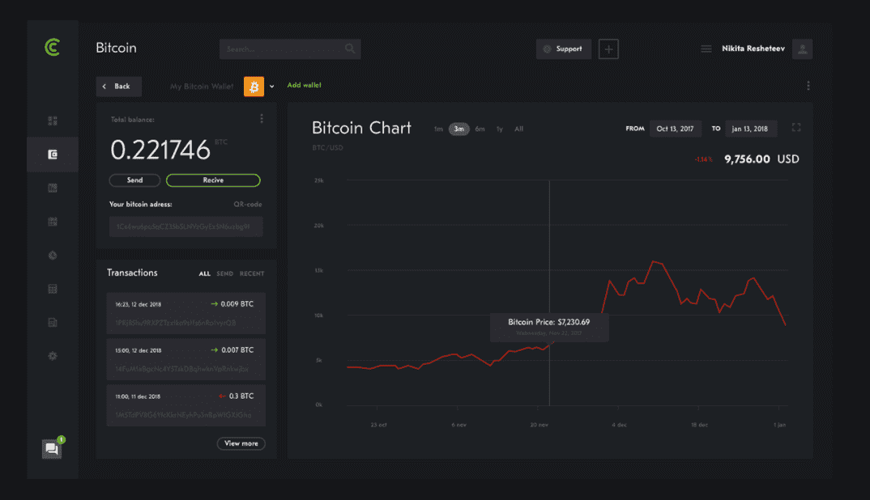
Task: Click the Recive button
Action: pos(213,180)
